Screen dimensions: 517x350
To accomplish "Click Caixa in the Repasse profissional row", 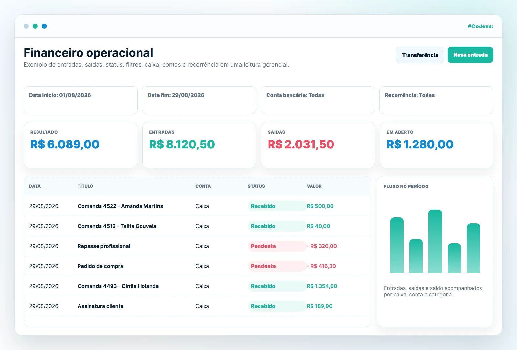I will click(x=202, y=246).
